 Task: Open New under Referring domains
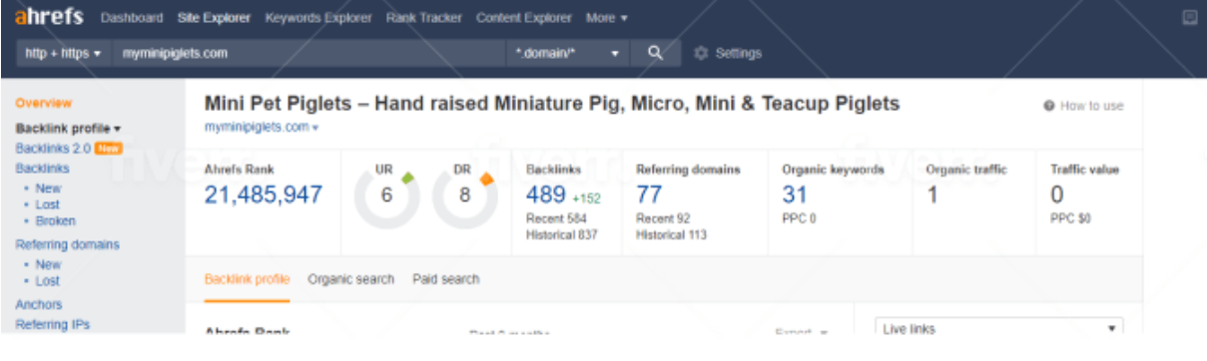tap(48, 265)
